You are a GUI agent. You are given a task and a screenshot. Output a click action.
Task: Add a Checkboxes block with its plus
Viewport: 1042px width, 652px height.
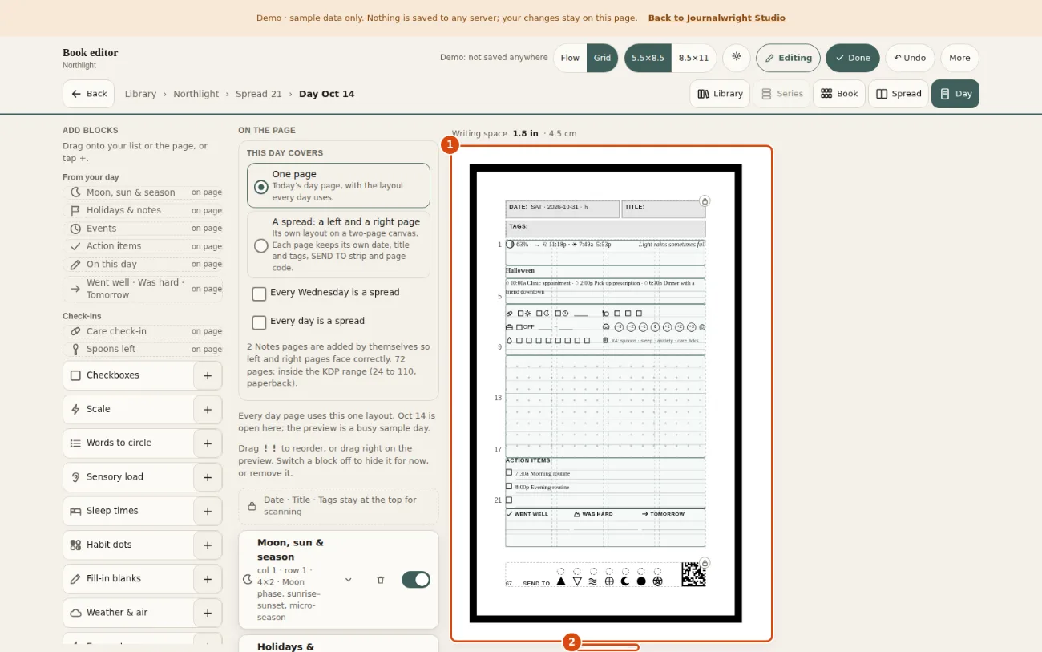click(x=208, y=375)
